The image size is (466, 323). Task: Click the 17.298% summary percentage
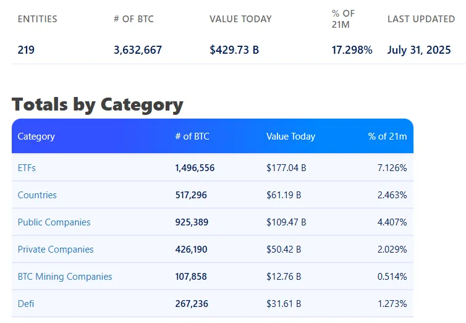click(x=352, y=50)
